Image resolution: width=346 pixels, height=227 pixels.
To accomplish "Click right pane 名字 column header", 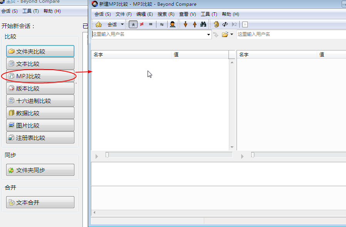I will click(x=277, y=55).
